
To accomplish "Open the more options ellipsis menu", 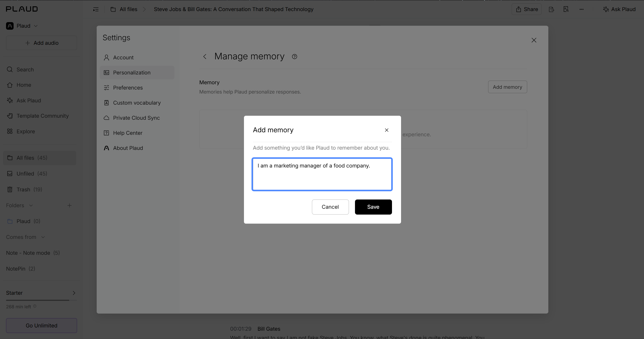I will pyautogui.click(x=581, y=9).
